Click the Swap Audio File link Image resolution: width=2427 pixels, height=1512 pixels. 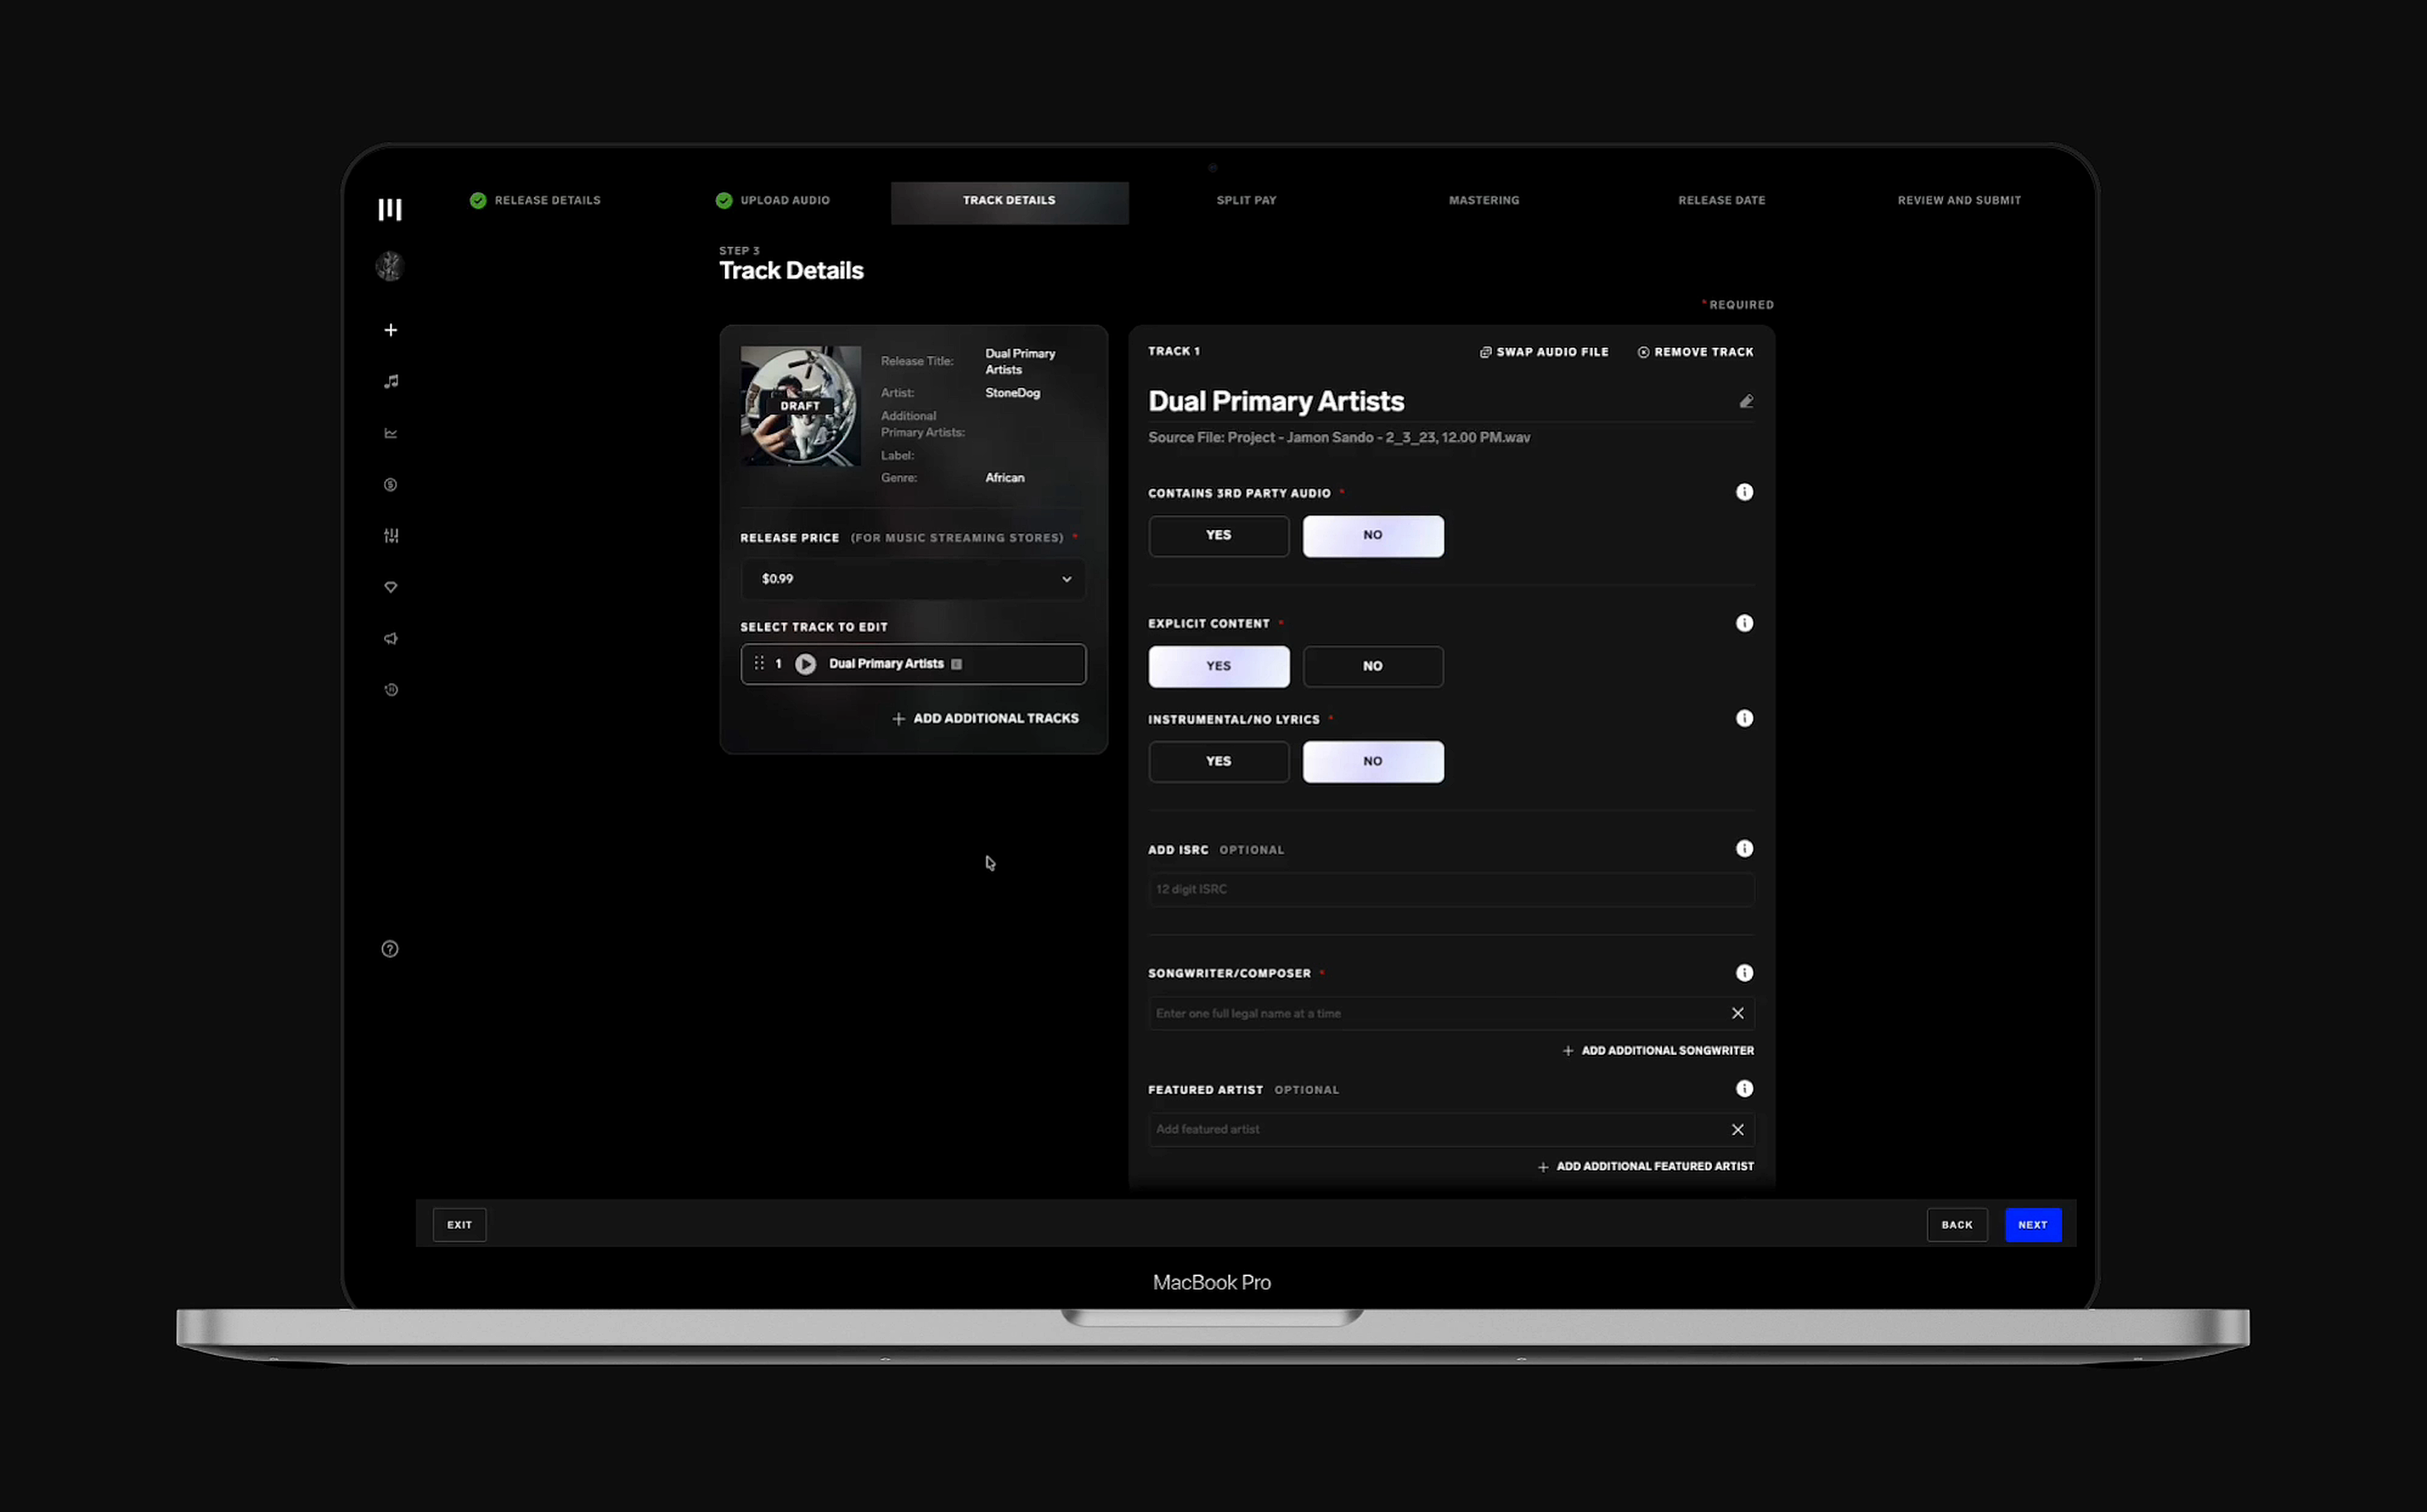[1544, 351]
